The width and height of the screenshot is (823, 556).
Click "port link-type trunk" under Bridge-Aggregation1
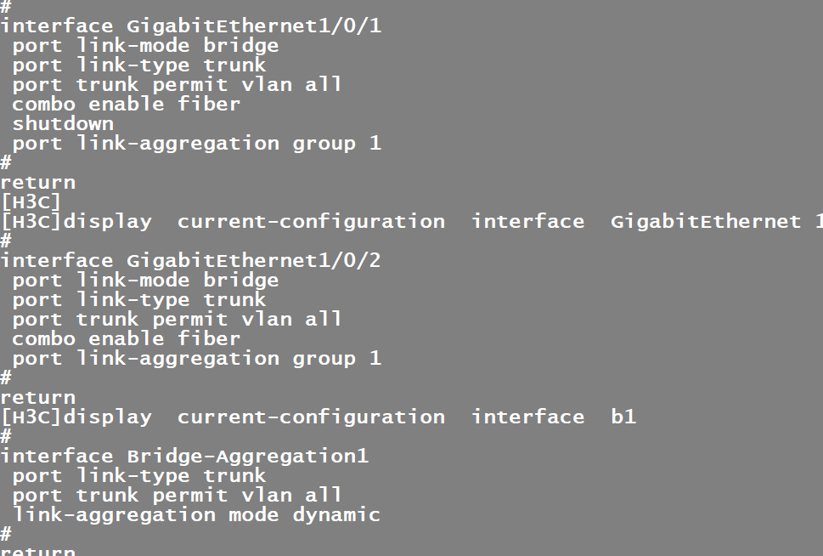tap(138, 476)
